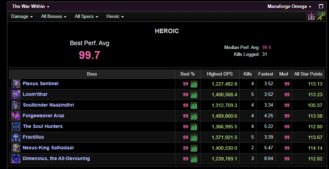Screen dimensions: 329x169
Task: Open Dimensius, the All-Devouring link
Action: pos(56,158)
